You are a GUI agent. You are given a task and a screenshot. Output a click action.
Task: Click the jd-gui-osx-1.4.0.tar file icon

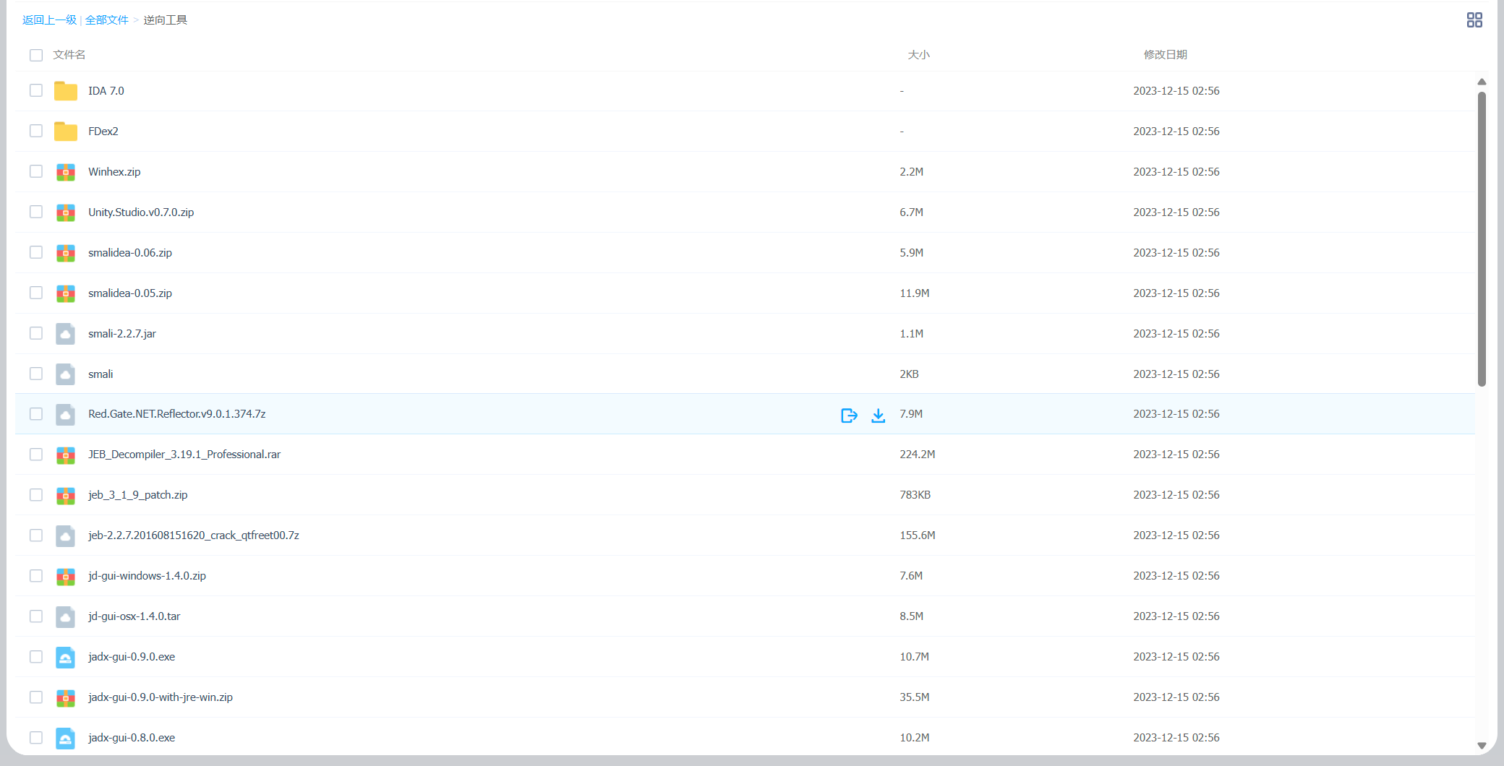click(66, 617)
